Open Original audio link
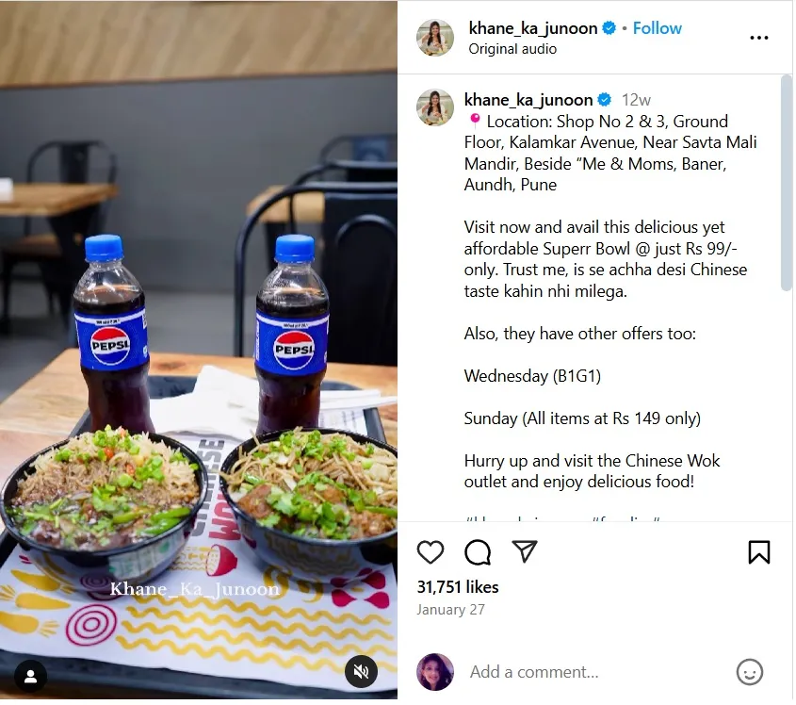The image size is (796, 705). coord(514,49)
